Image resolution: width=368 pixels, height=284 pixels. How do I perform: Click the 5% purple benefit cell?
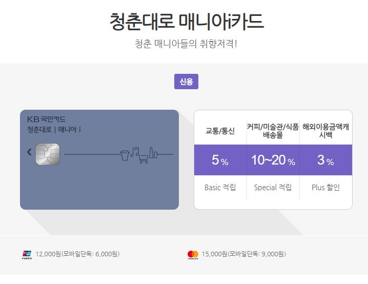[x=220, y=160]
